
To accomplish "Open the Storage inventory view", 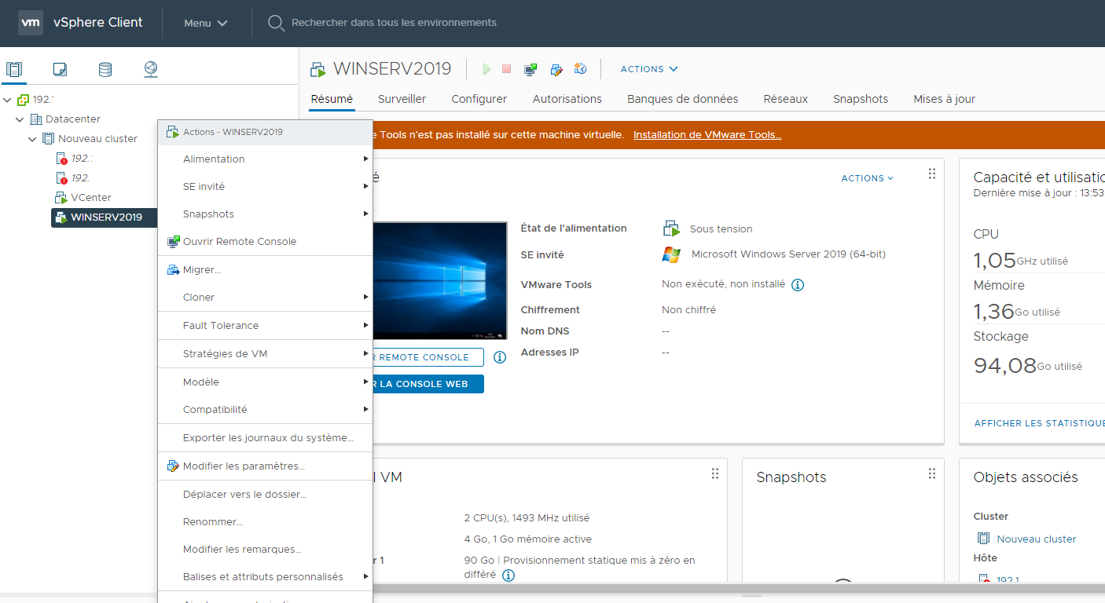I will [x=105, y=69].
